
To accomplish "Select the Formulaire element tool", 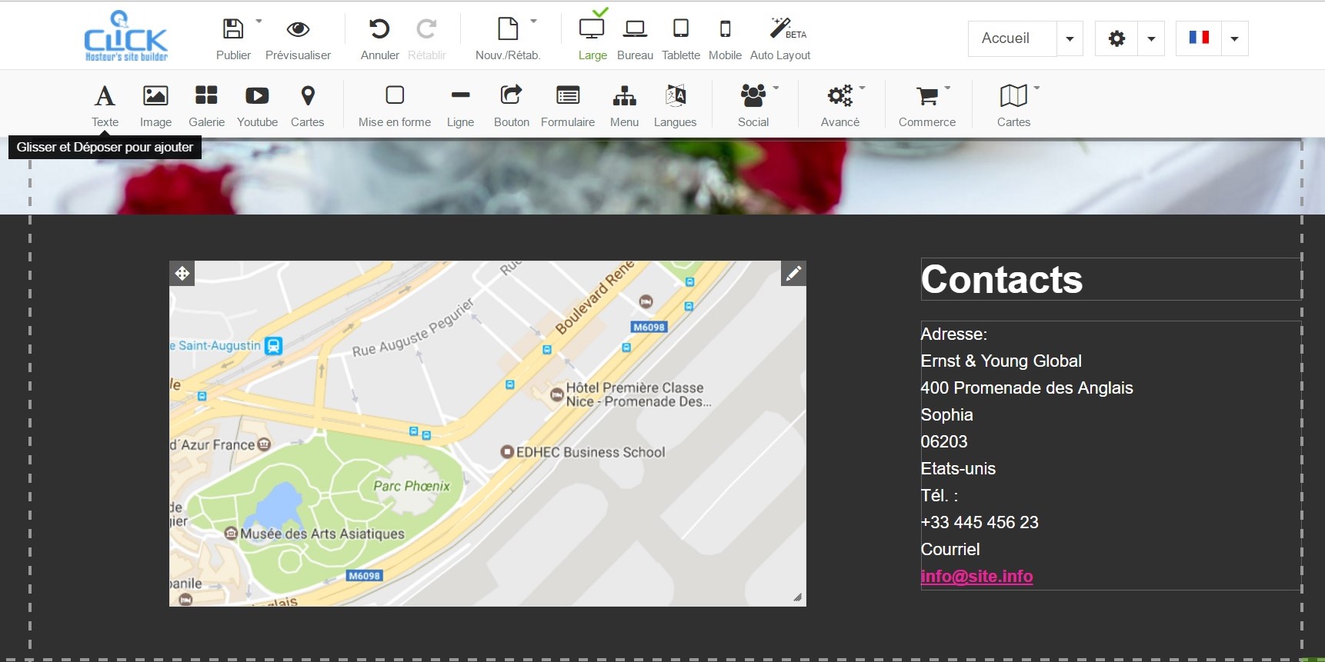I will pos(568,105).
